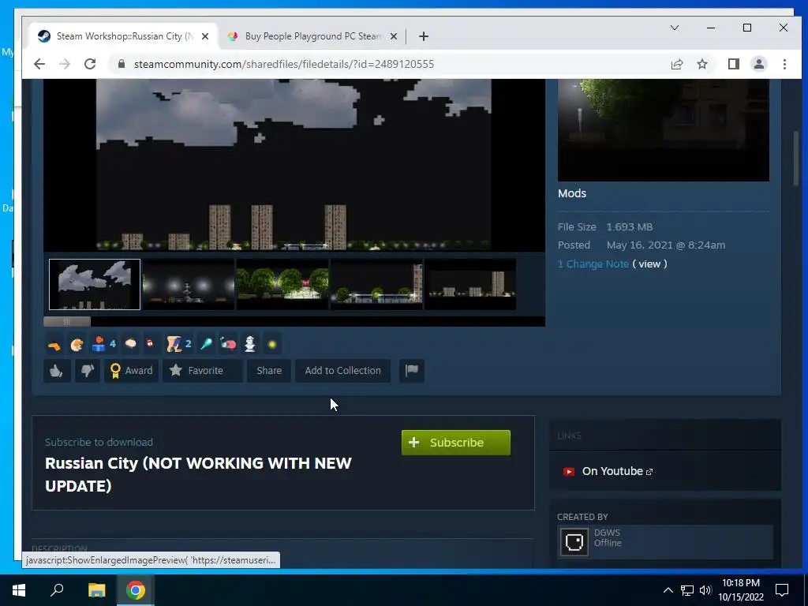Screen dimensions: 808x606
Task: Report this item with the flag icon
Action: [412, 371]
